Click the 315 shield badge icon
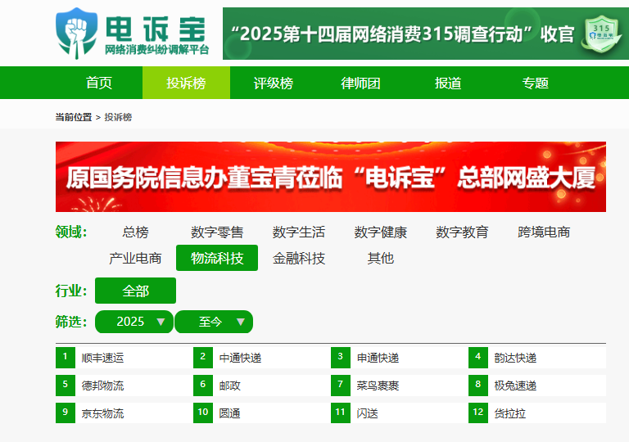This screenshot has width=629, height=442. point(600,34)
